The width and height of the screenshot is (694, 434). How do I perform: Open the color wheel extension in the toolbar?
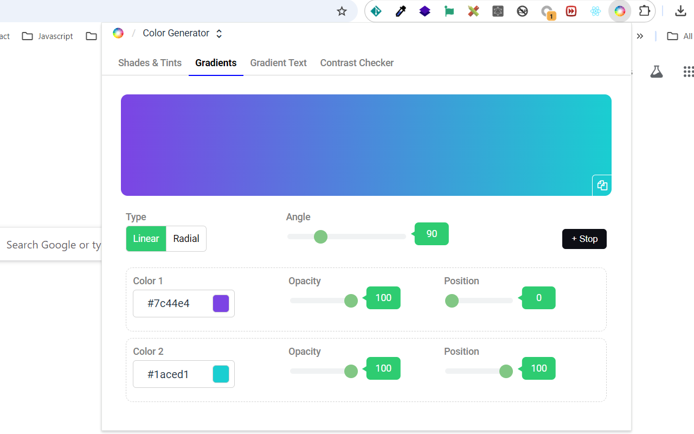pyautogui.click(x=620, y=10)
